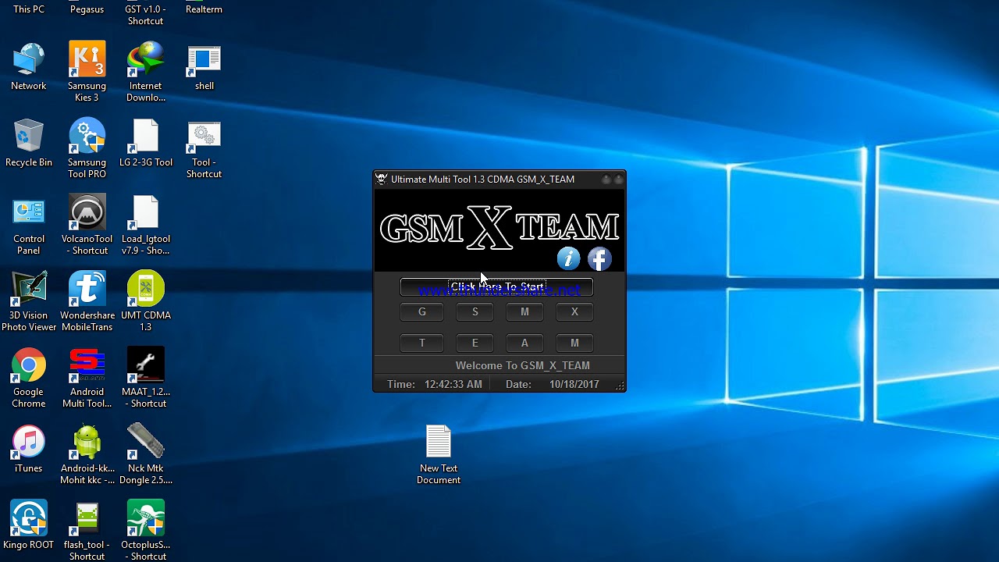
Task: Select Internet Download Manager icon
Action: click(x=146, y=72)
